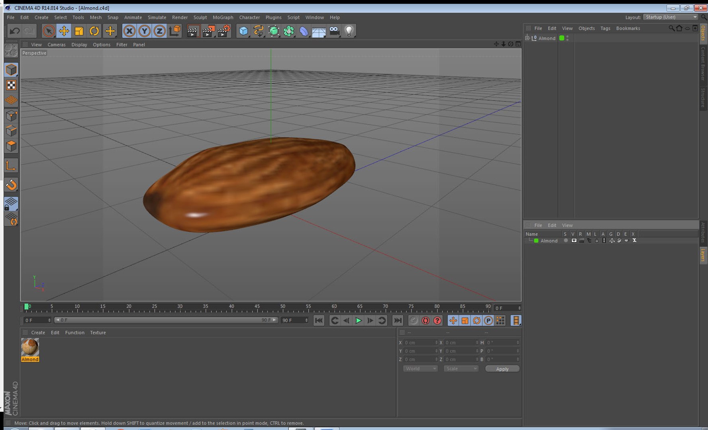Toggle locked workplane icon
Viewport: 708px width, 430px height.
(x=11, y=204)
